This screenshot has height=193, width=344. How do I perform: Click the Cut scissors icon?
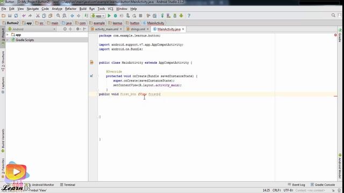(38, 16)
